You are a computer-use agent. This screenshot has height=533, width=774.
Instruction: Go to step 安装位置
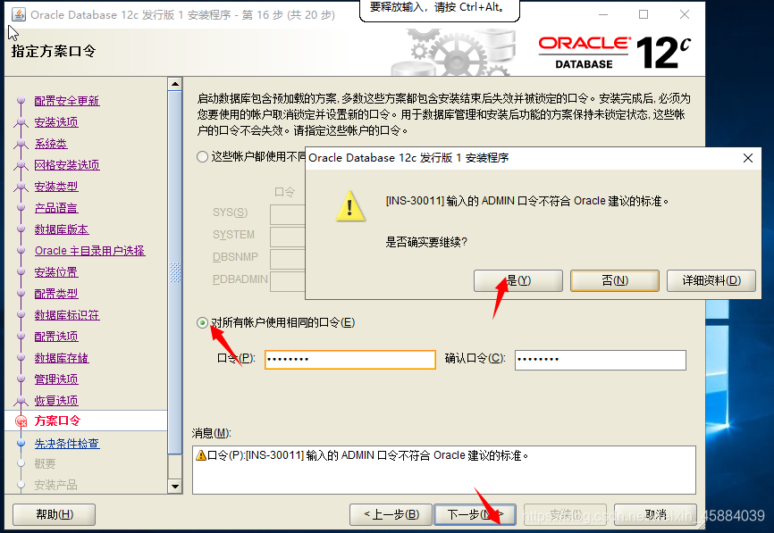tap(56, 272)
